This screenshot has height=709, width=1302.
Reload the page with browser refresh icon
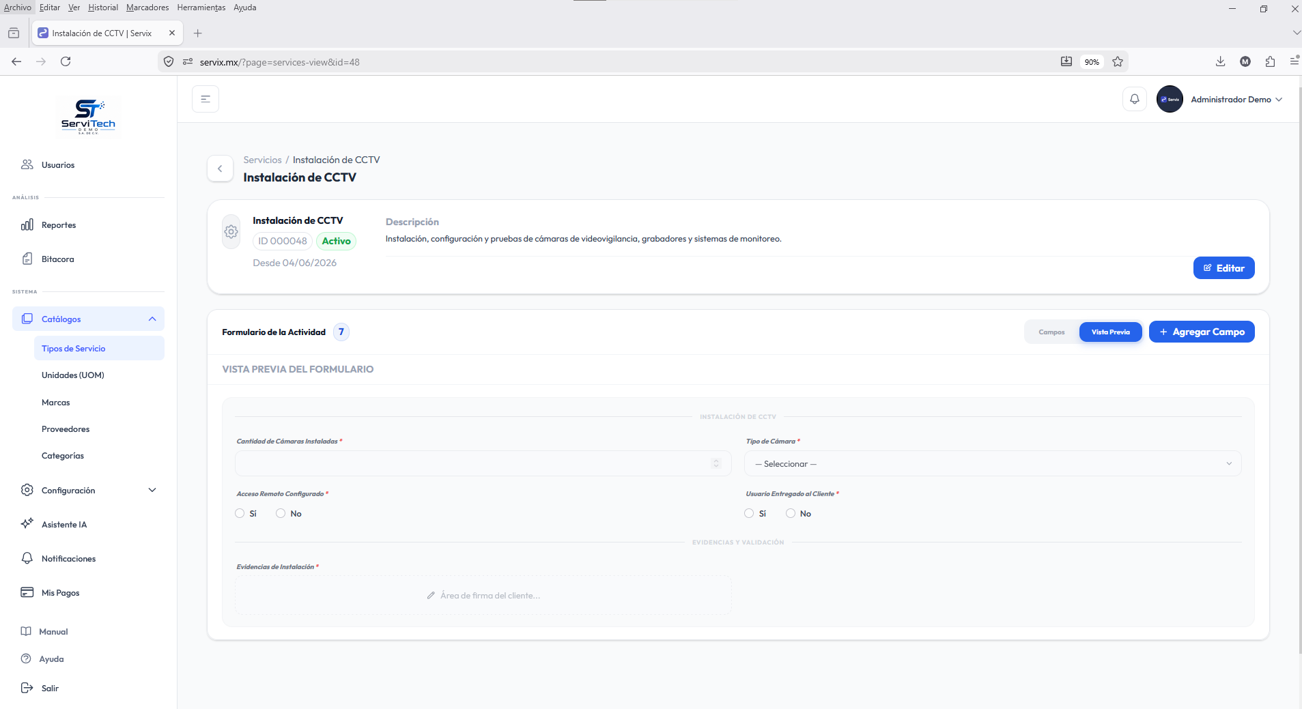(x=66, y=61)
